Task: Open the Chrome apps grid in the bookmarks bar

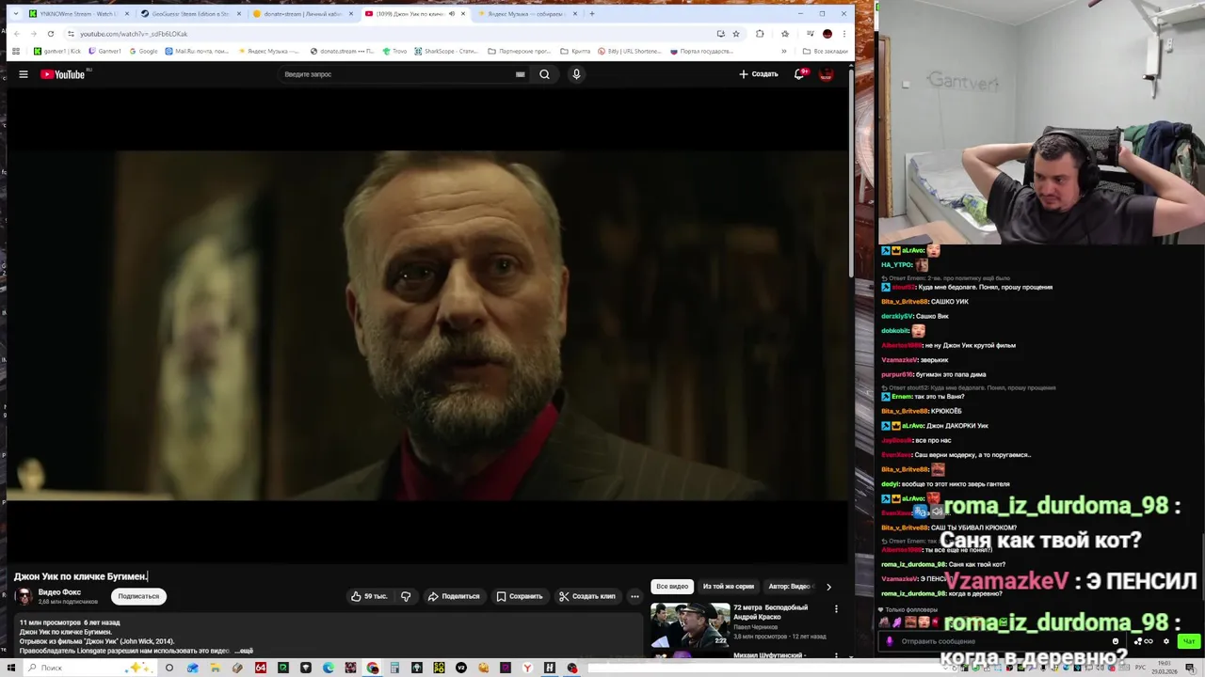Action: point(16,51)
